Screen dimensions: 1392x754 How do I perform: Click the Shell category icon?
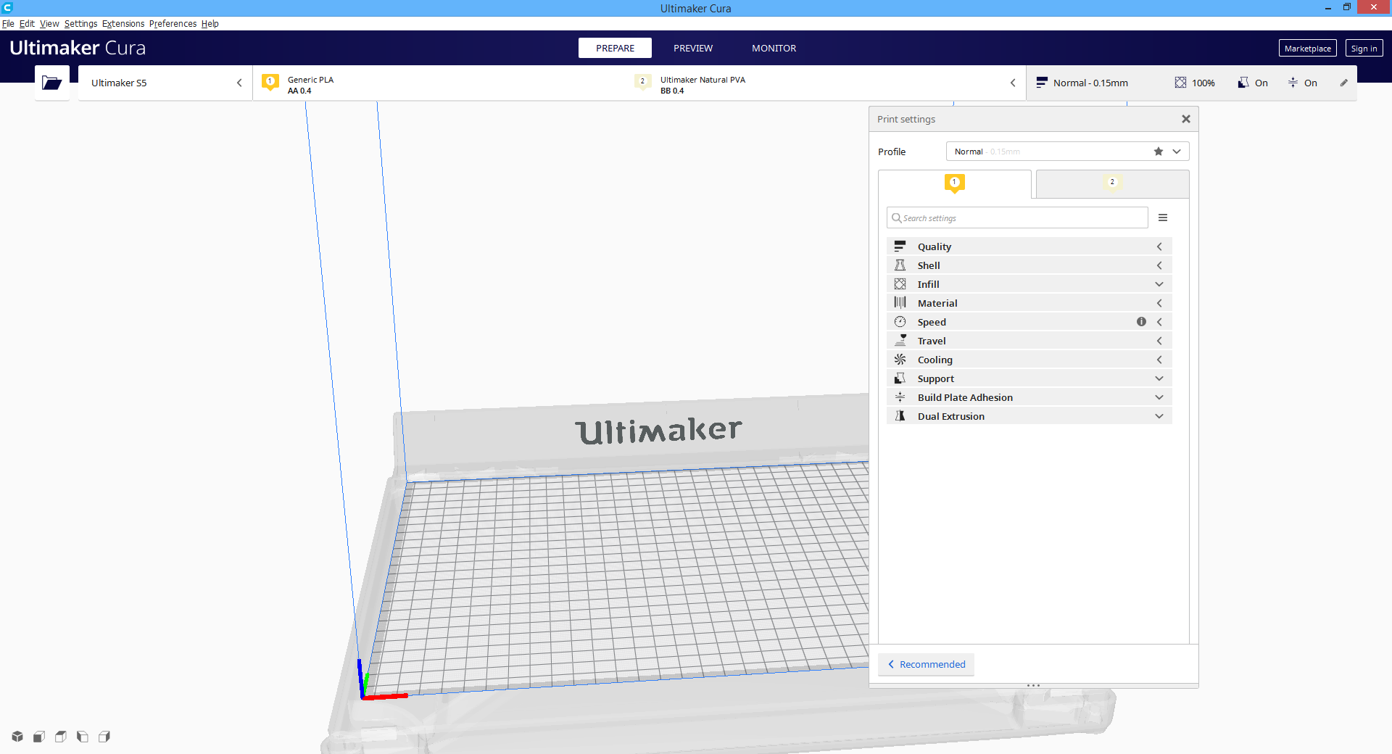(900, 265)
